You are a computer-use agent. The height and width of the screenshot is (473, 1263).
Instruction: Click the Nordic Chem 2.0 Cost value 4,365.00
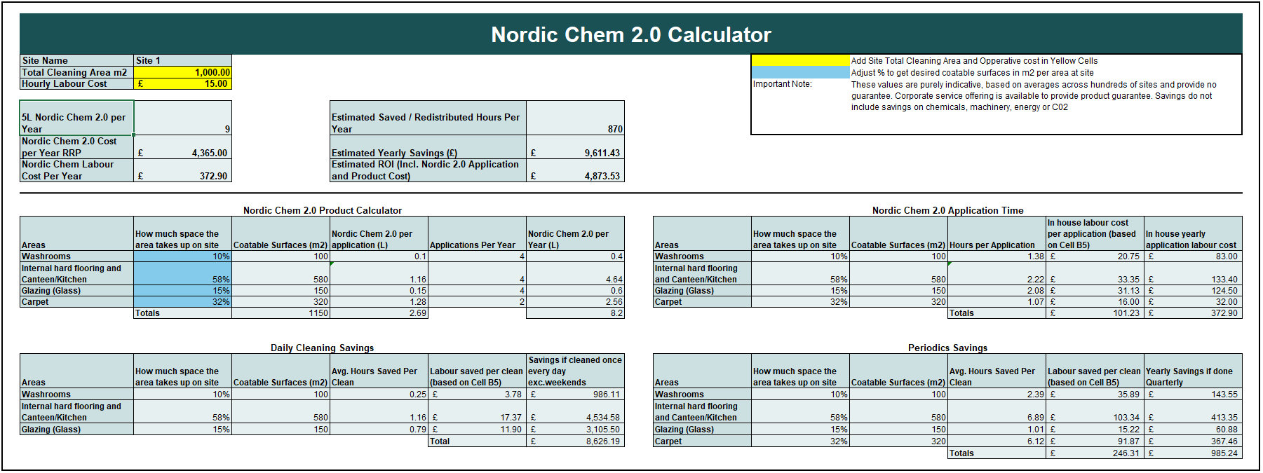(182, 147)
